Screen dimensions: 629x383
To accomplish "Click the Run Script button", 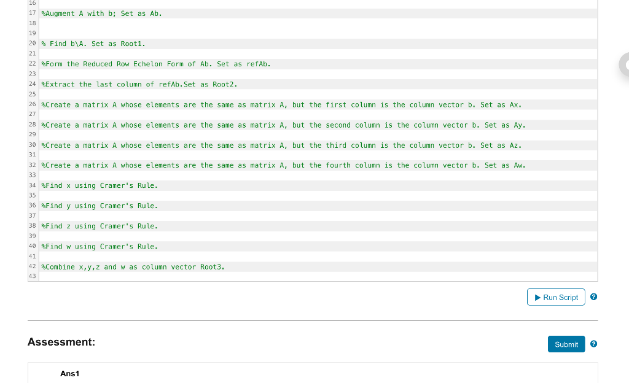I will pyautogui.click(x=556, y=297).
